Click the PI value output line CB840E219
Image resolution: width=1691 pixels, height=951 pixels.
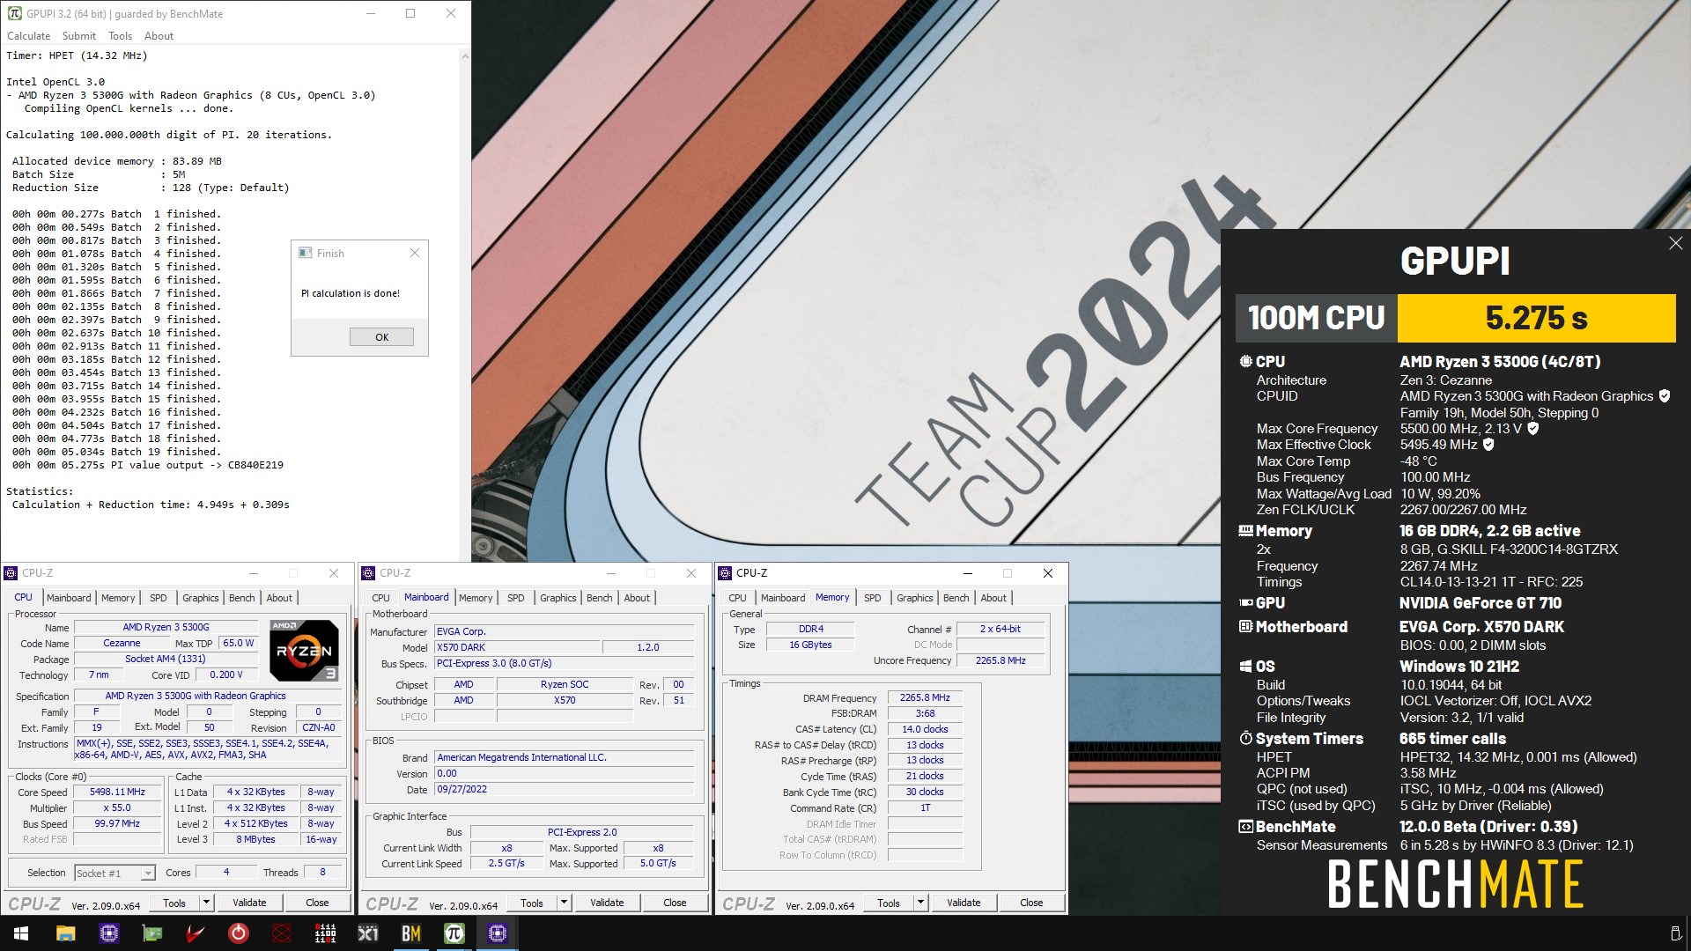click(148, 465)
